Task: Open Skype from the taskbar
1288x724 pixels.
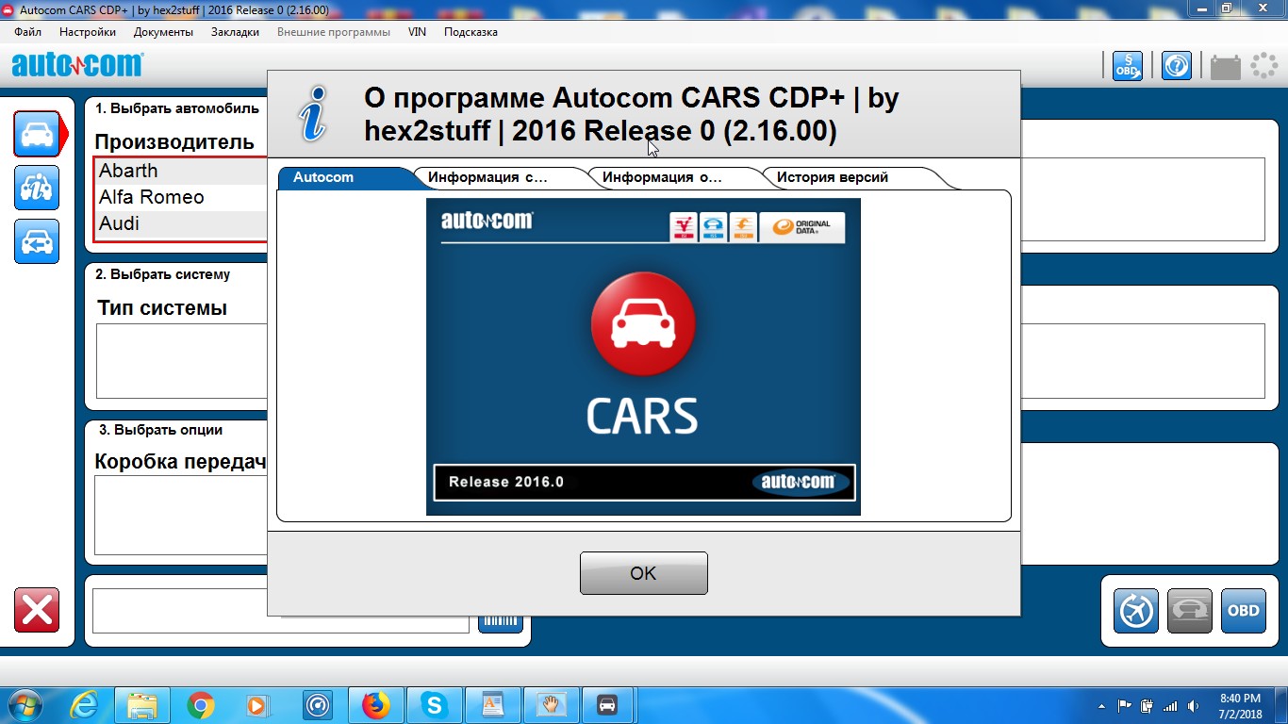Action: click(434, 705)
